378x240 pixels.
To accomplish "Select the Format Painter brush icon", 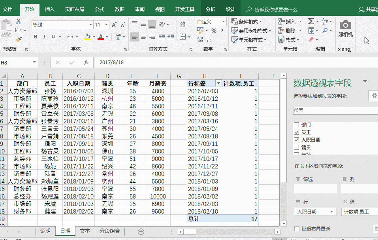I will pos(19,39).
